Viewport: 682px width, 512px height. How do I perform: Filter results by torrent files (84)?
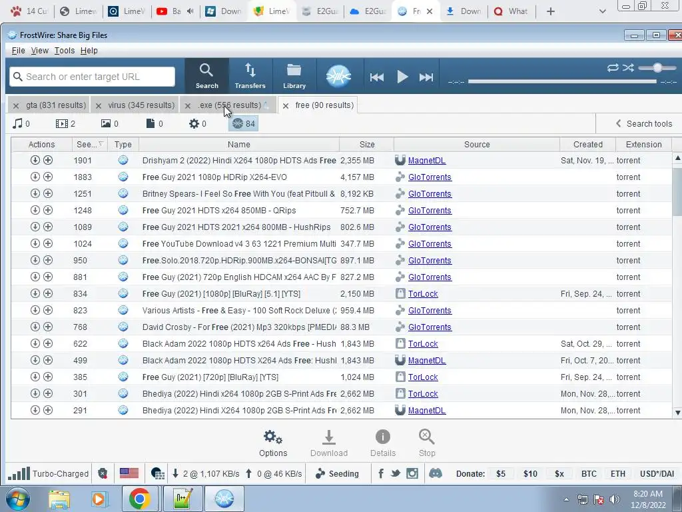[x=244, y=123]
